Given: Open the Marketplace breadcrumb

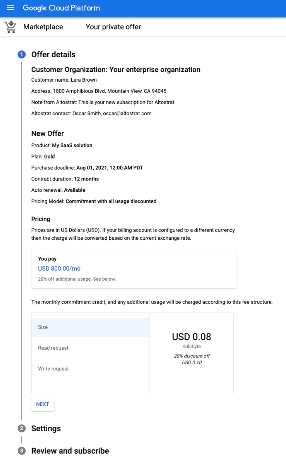Looking at the screenshot, I should pos(43,26).
